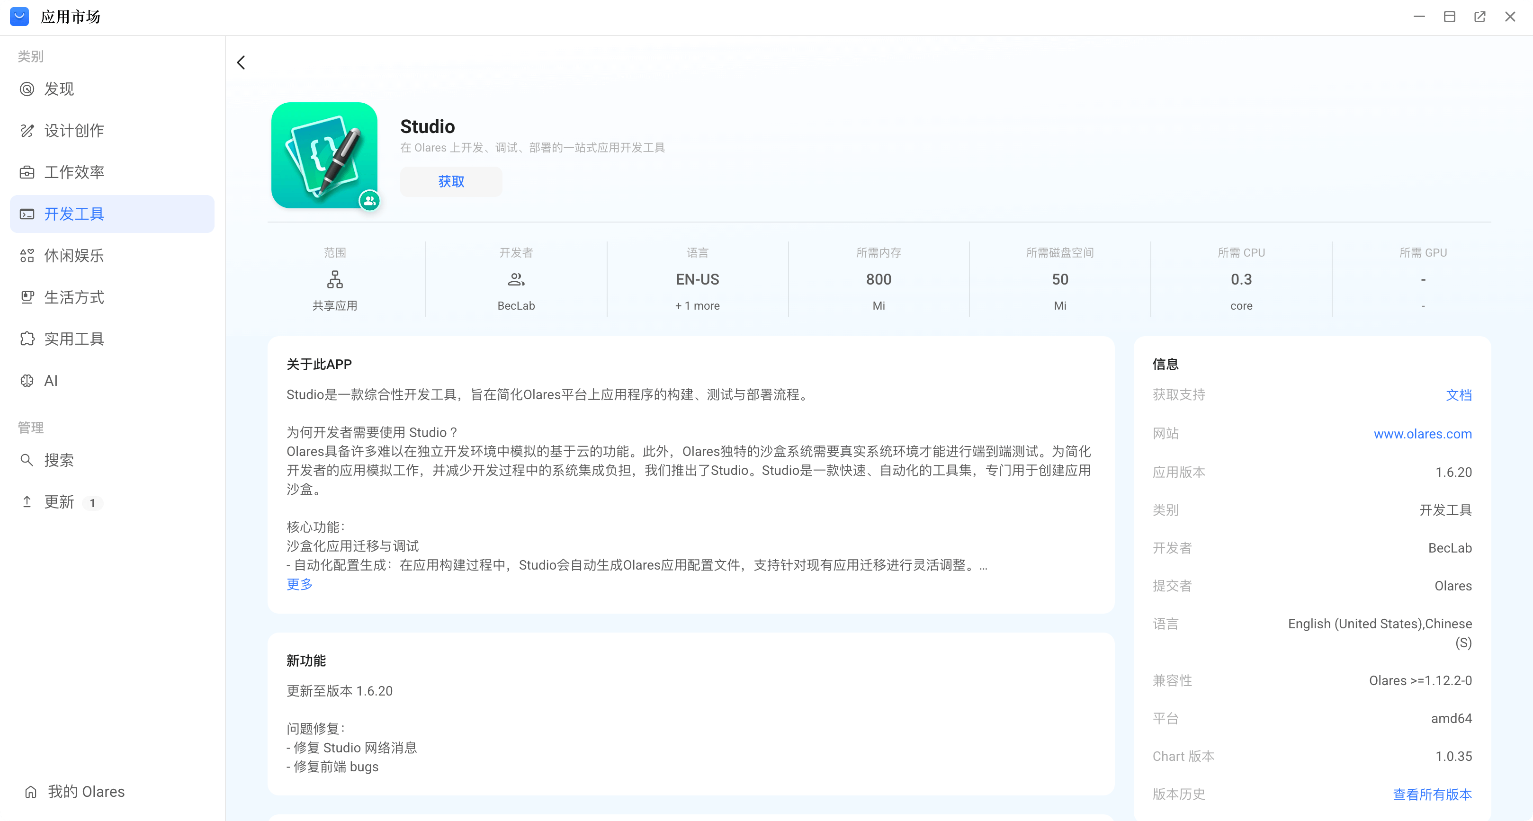
Task: Click the back arrow icon
Action: (x=241, y=62)
